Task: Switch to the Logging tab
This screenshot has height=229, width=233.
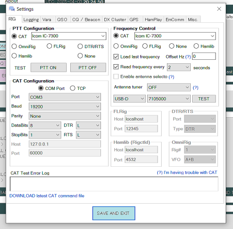Action: coord(31,19)
